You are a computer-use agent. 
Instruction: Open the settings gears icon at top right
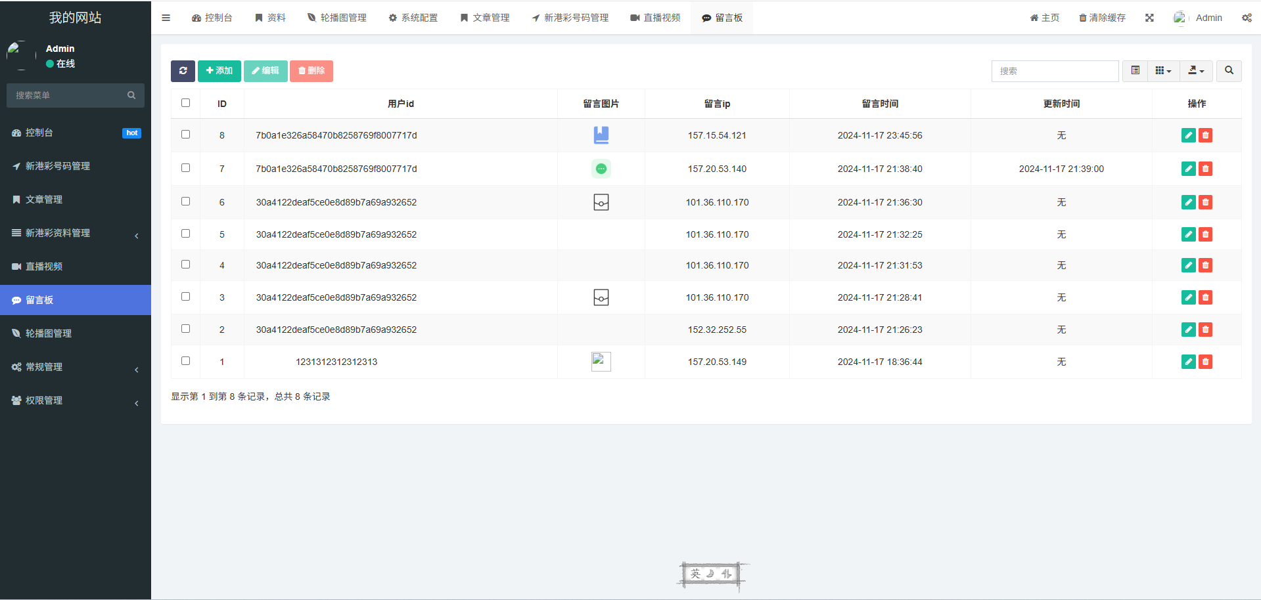pyautogui.click(x=1247, y=18)
